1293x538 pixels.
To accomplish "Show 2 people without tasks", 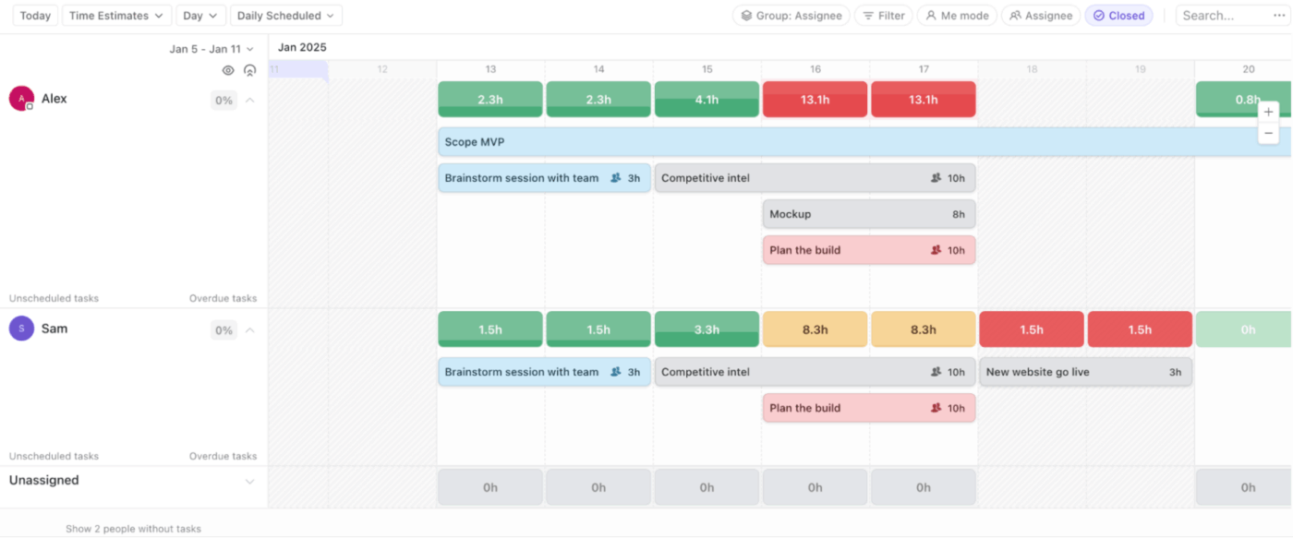I will [133, 528].
